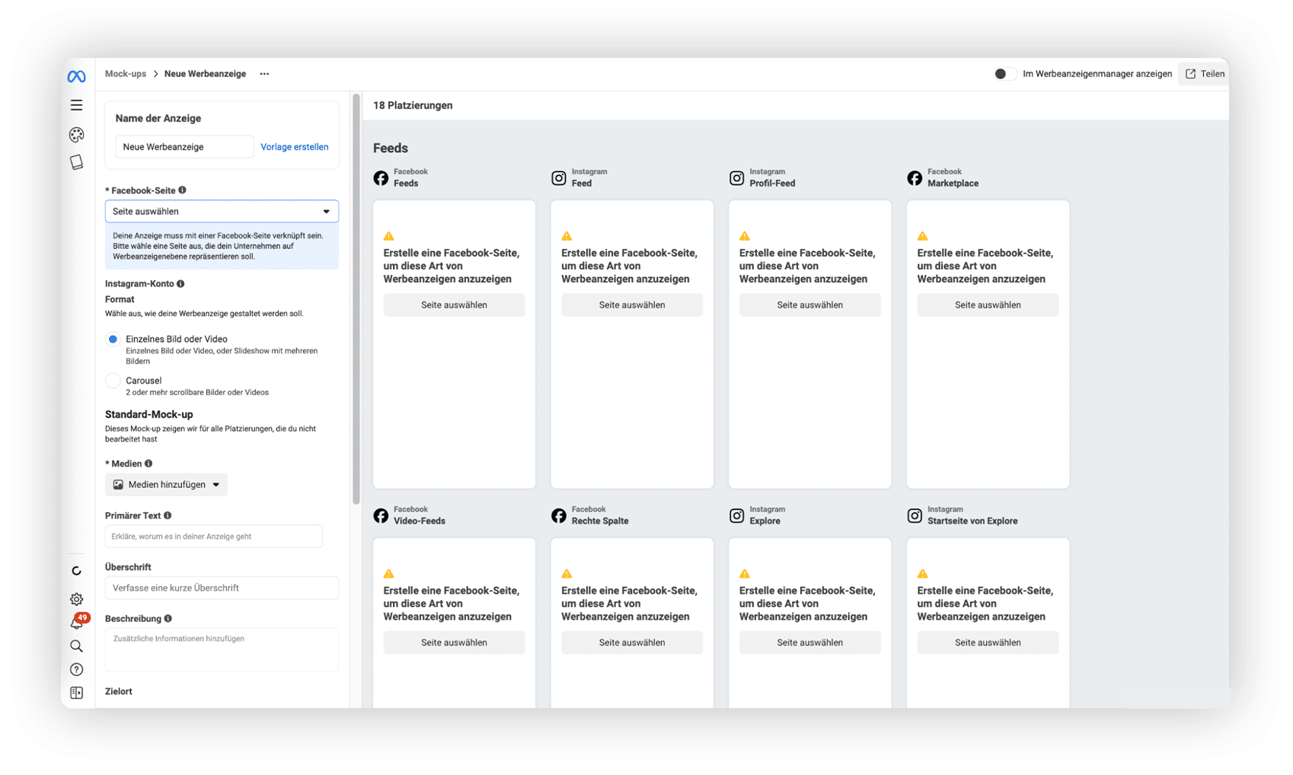This screenshot has height=775, width=1293.
Task: Toggle the sidebar panel layout icon
Action: (76, 693)
